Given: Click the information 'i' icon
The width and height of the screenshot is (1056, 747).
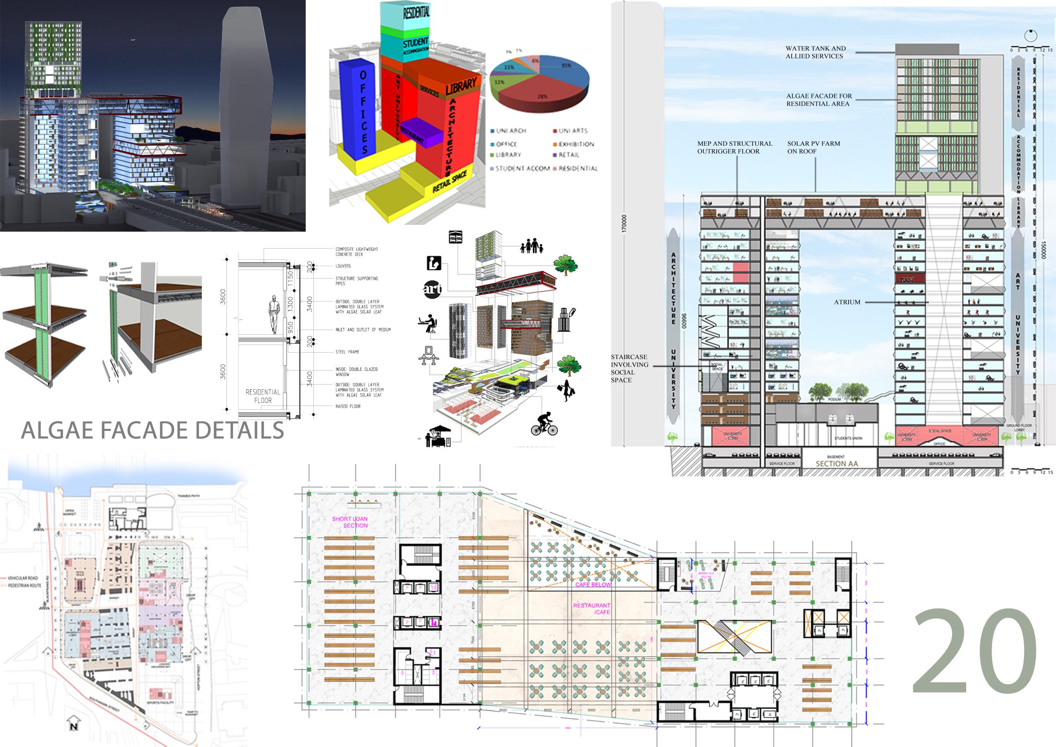Looking at the screenshot, I should [434, 263].
